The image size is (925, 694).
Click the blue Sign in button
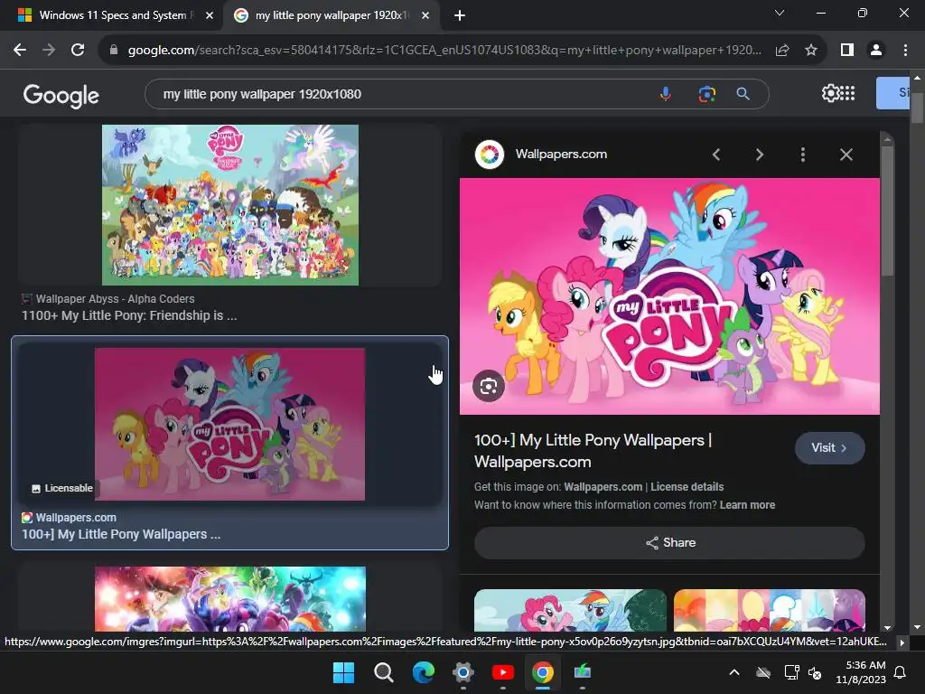(x=892, y=93)
